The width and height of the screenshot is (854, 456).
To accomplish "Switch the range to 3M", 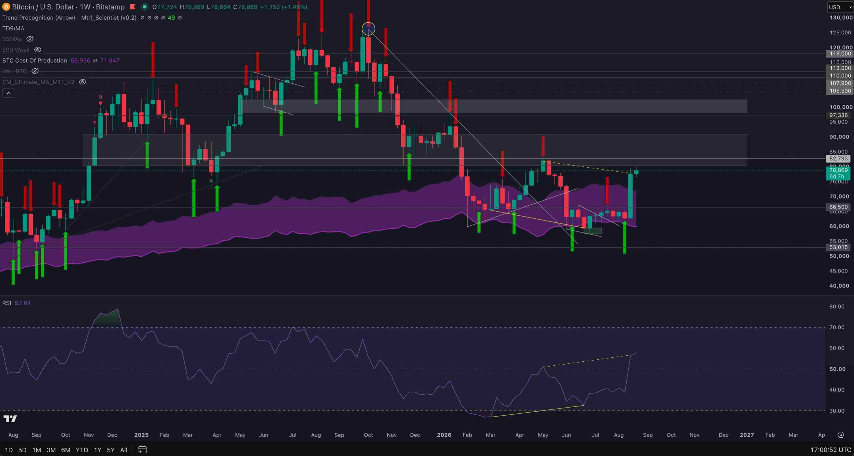I will click(51, 450).
